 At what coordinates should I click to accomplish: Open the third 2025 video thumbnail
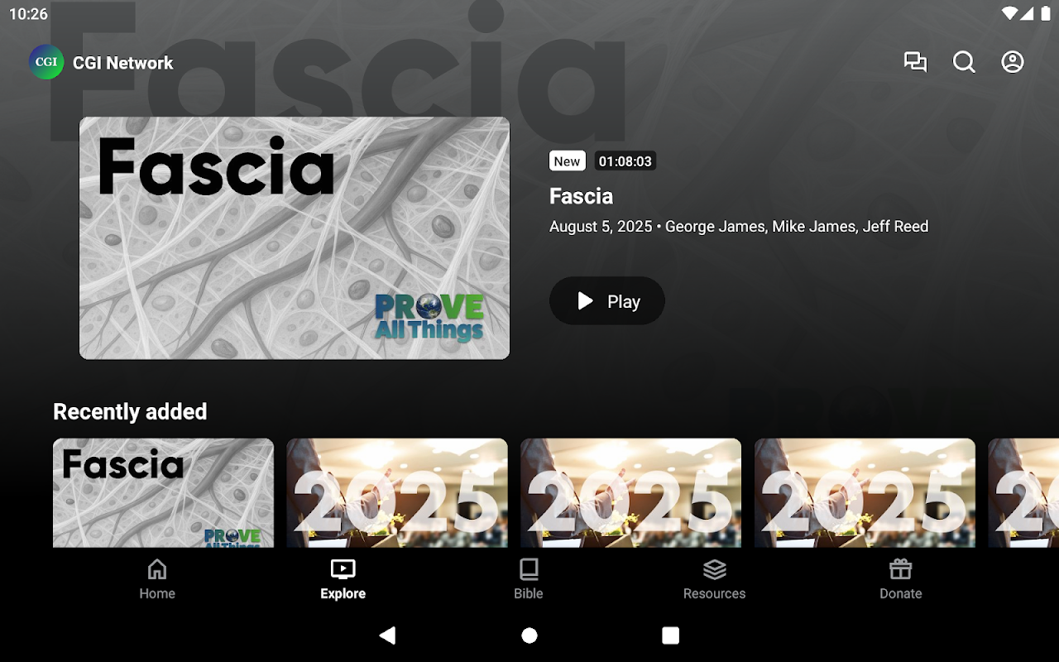click(x=865, y=493)
